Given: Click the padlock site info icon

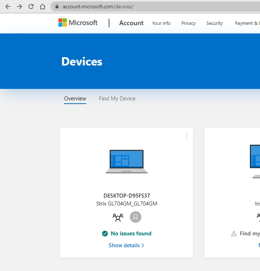Looking at the screenshot, I should point(57,6).
